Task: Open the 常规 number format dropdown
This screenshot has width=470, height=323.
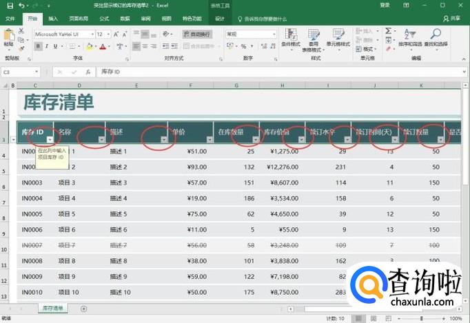Action: click(274, 34)
